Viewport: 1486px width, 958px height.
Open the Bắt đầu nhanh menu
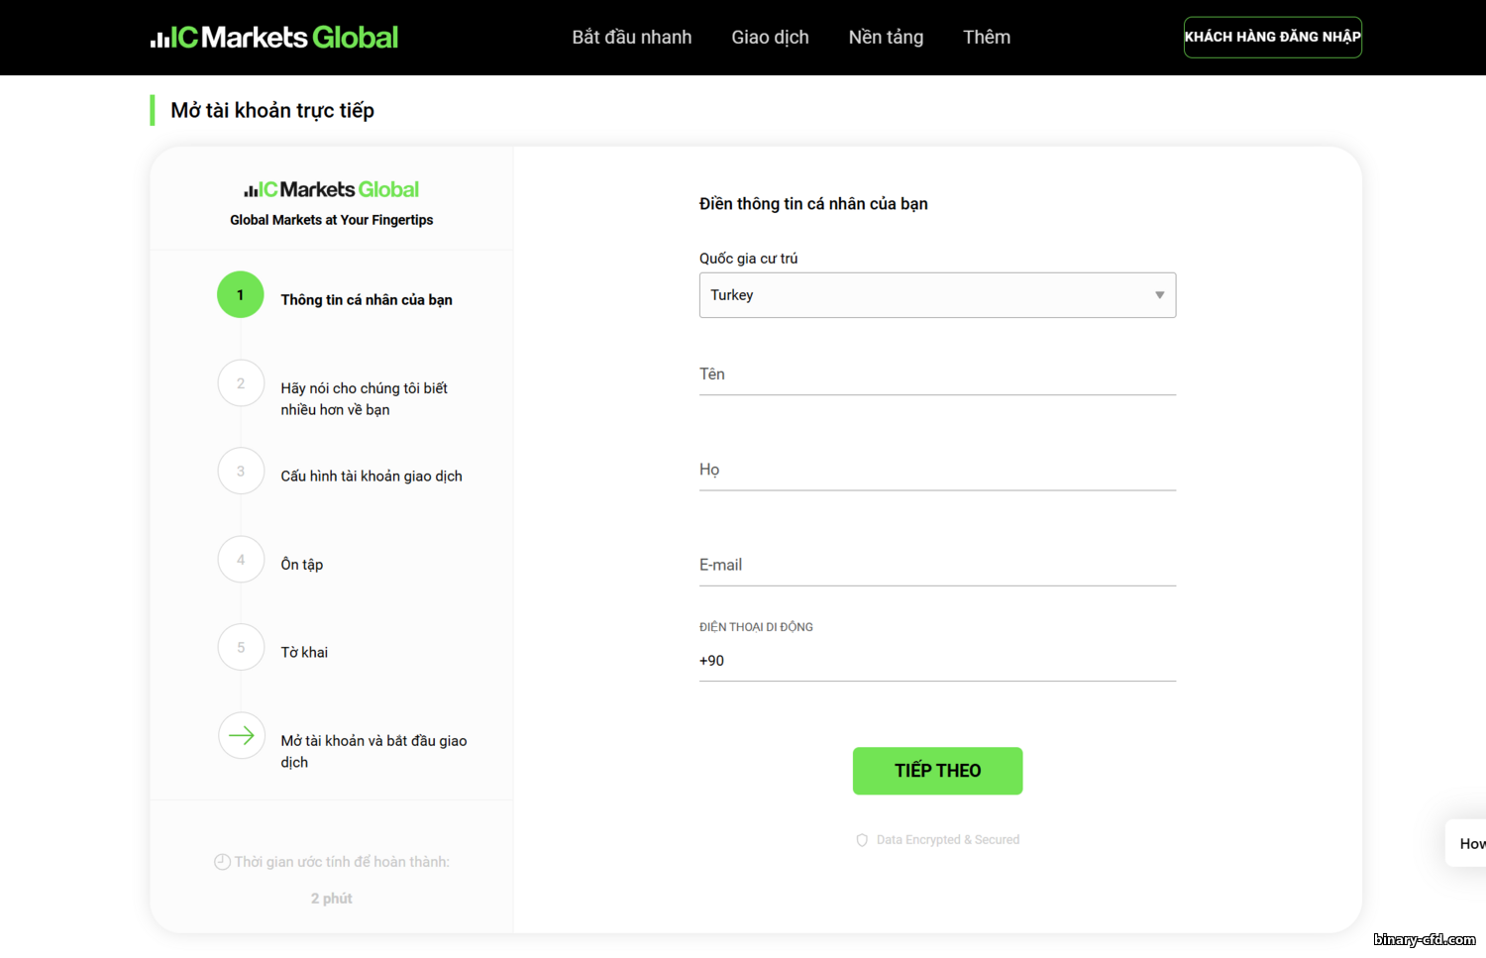point(631,38)
